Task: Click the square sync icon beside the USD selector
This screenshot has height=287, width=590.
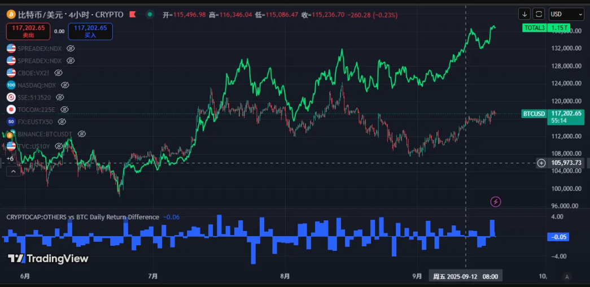Action: [x=539, y=14]
